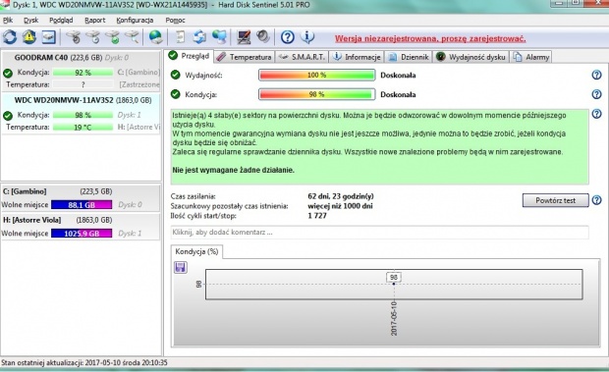The image size is (609, 372).
Task: Open the Plik menu
Action: click(8, 21)
